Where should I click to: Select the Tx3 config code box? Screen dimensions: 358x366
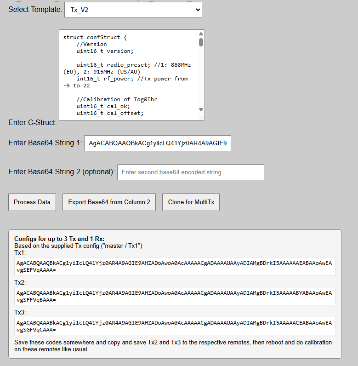[x=175, y=326]
